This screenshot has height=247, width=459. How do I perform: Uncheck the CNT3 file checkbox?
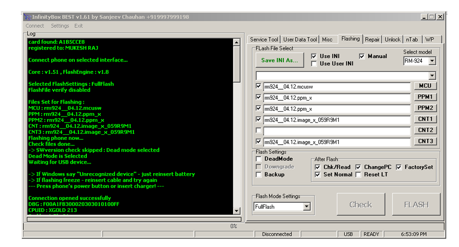pyautogui.click(x=258, y=142)
